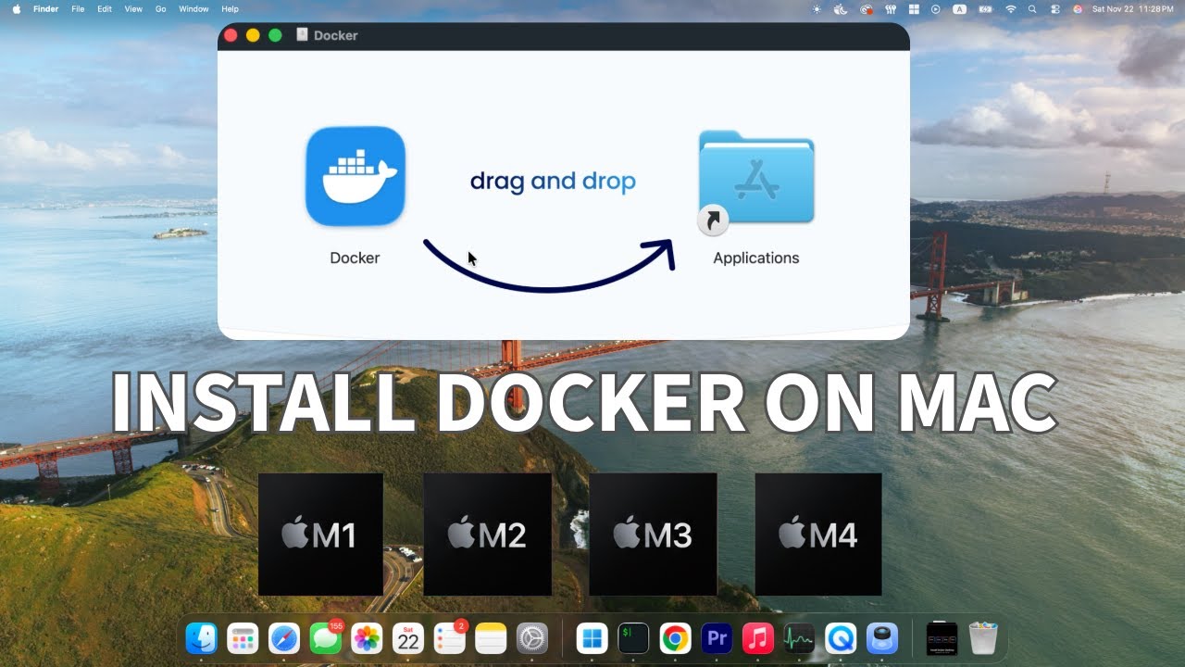Open Siri from the menu bar
Viewport: 1185px width, 667px height.
[1078, 8]
